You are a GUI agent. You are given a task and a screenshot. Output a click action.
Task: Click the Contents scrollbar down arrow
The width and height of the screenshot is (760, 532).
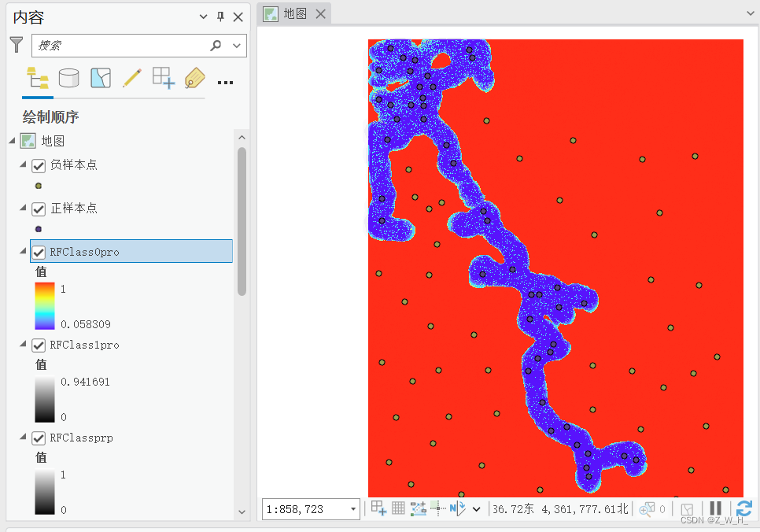pos(242,512)
